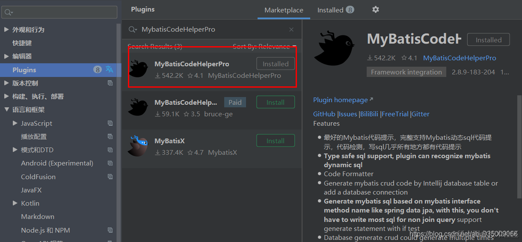Click the 542.2K downloads count in details
This screenshot has height=242, width=522.
[x=381, y=58]
